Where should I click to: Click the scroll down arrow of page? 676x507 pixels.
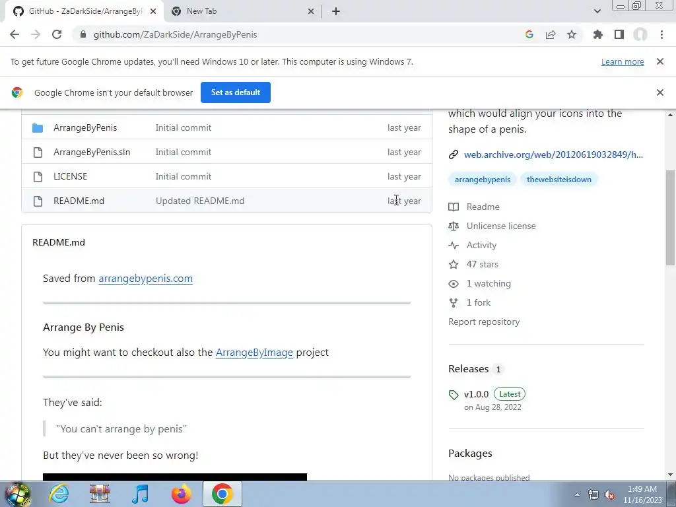pyautogui.click(x=670, y=475)
